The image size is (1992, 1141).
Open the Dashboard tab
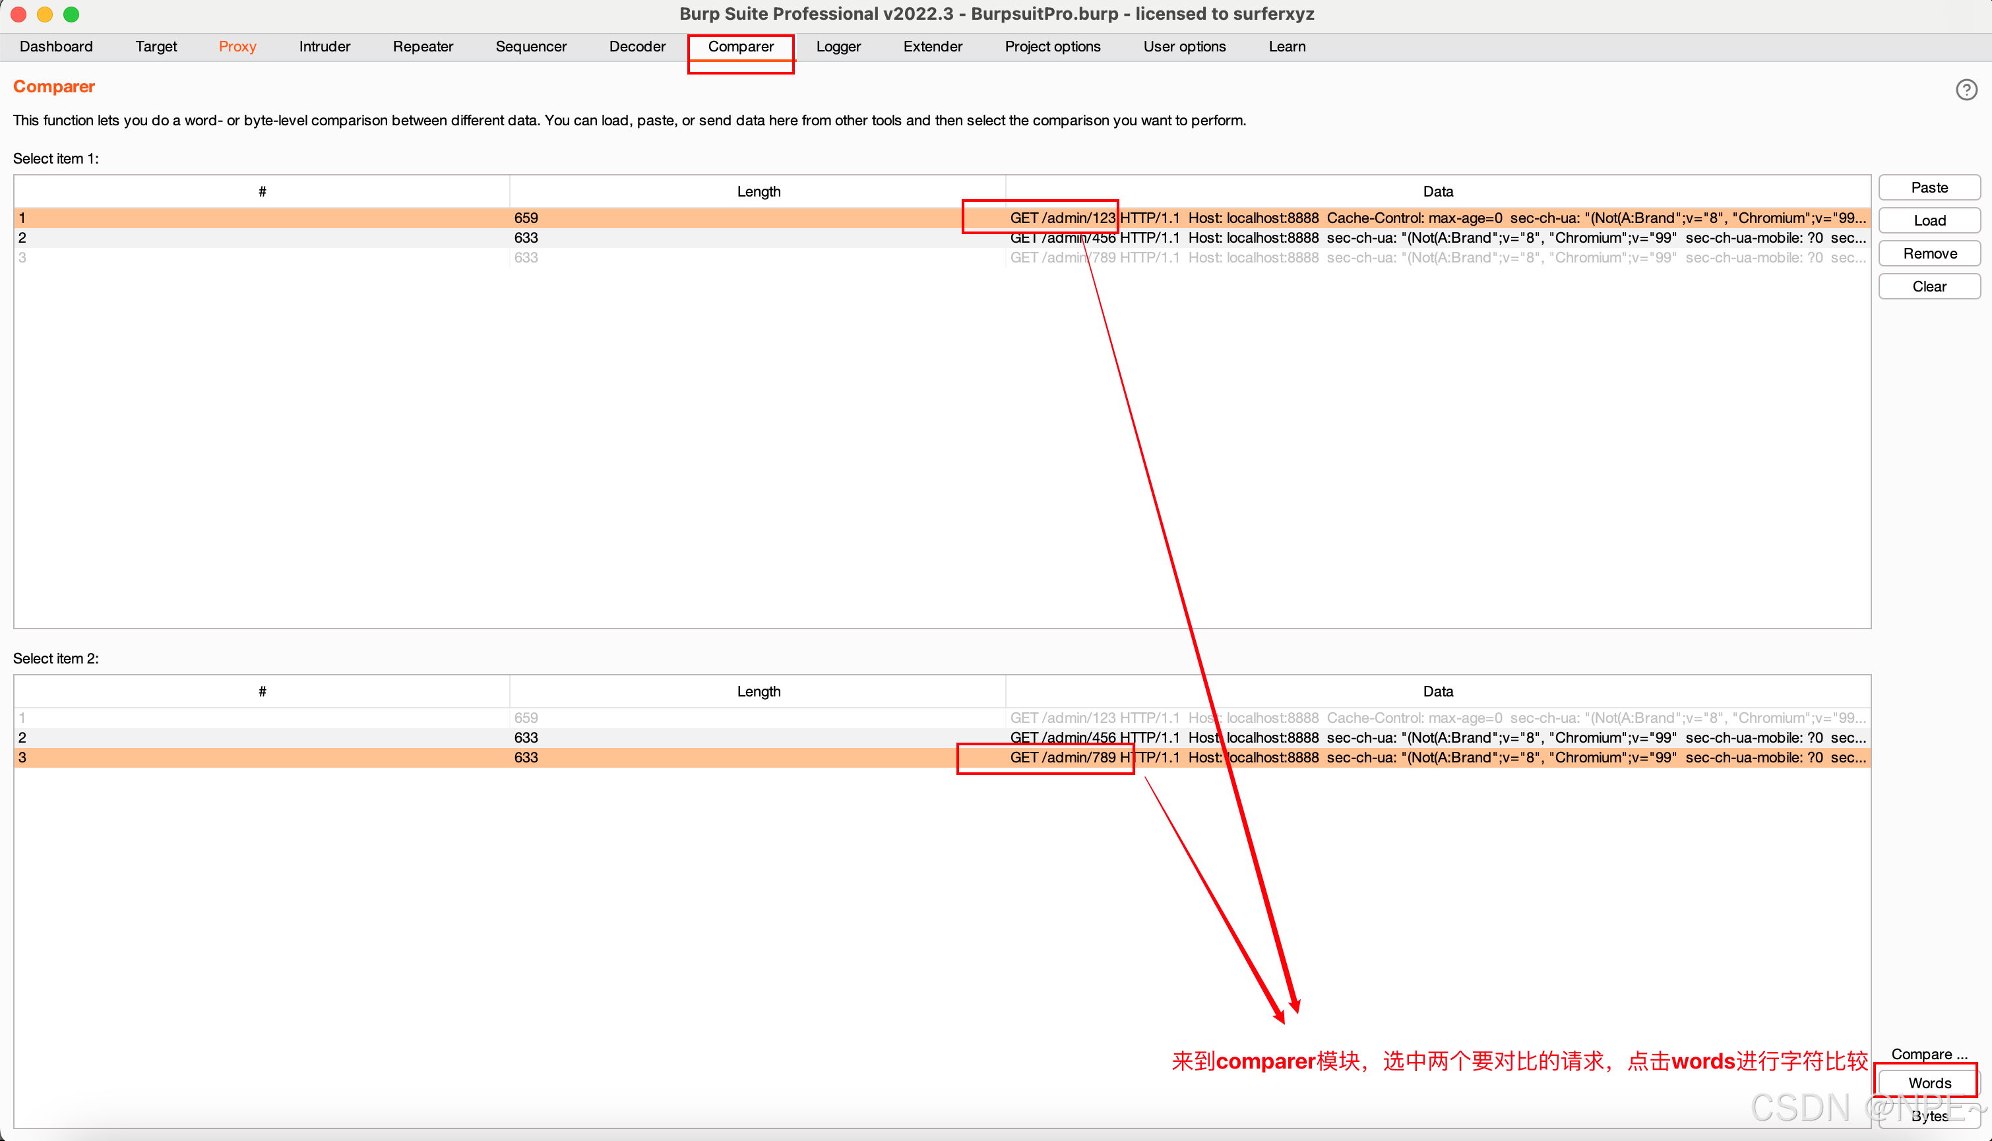[x=55, y=46]
